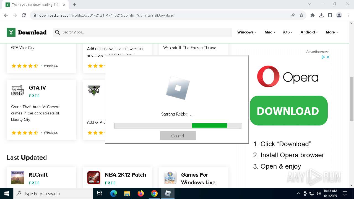Click the Windows taskbar search box

pos(53,193)
